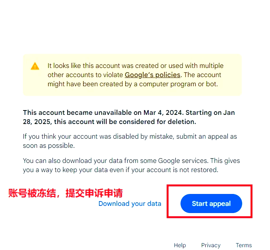Image resolution: width=270 pixels, height=250 pixels.
Task: Select the 'Mar 4, 2024' date text
Action: click(163, 113)
